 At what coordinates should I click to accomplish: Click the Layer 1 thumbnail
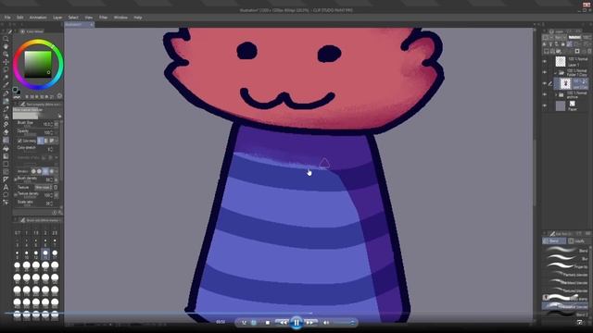point(561,61)
